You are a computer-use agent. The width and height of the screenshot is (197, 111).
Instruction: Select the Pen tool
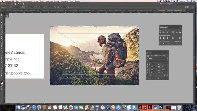pyautogui.click(x=2, y=23)
